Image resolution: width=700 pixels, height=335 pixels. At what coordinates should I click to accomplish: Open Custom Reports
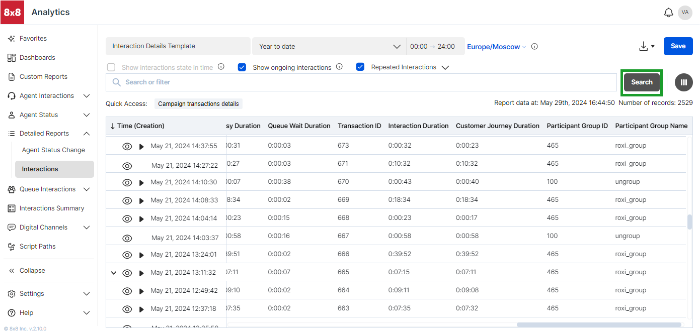point(43,77)
